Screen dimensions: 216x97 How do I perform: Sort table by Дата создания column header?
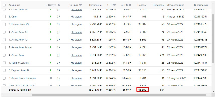click(x=176, y=5)
